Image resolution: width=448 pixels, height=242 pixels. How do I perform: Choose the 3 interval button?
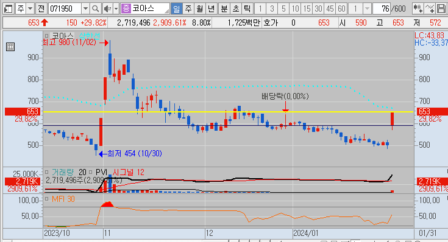(272, 9)
